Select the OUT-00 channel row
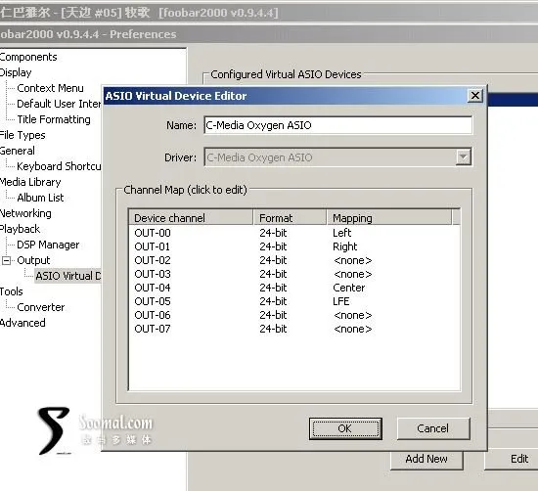This screenshot has height=491, width=538. (x=294, y=233)
